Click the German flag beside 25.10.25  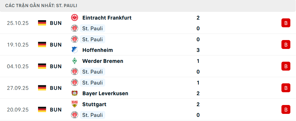(42, 23)
